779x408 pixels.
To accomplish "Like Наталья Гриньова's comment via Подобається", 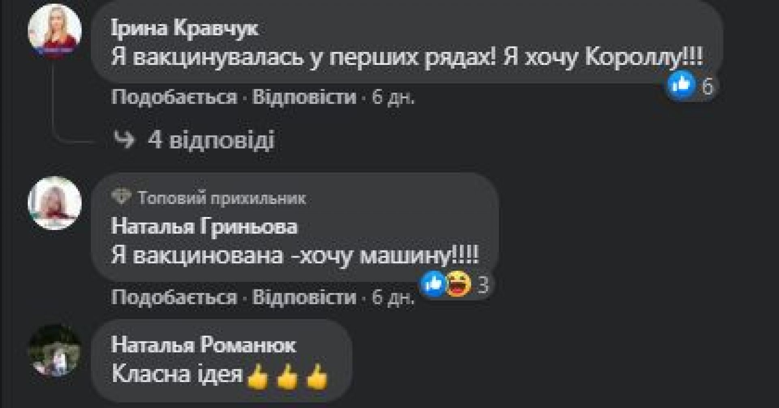I will click(174, 297).
